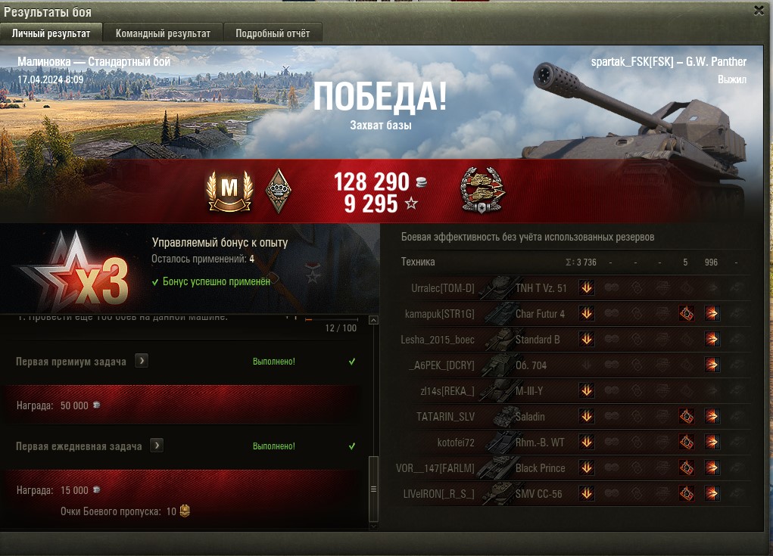
Task: Click the Saladin tank thumbnail icon
Action: coord(505,417)
